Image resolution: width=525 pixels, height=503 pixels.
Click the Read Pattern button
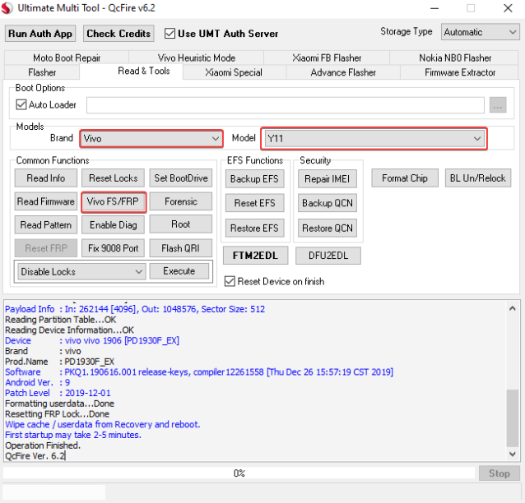46,224
